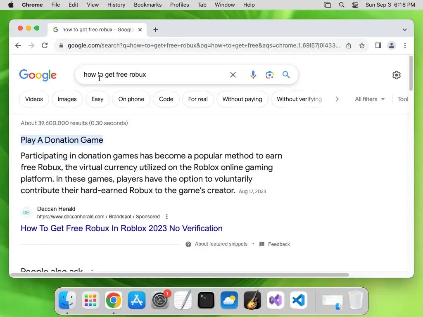This screenshot has width=423, height=317.
Task: Open Spotlight search in menu bar
Action: coord(342,5)
